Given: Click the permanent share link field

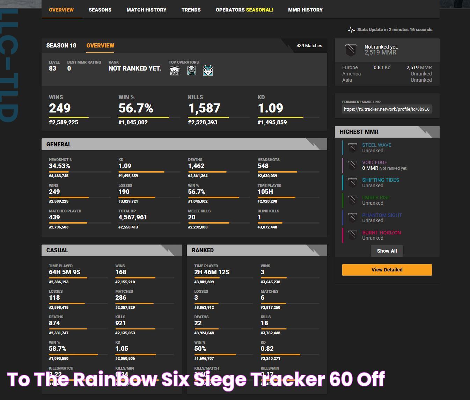Looking at the screenshot, I should pos(387,109).
